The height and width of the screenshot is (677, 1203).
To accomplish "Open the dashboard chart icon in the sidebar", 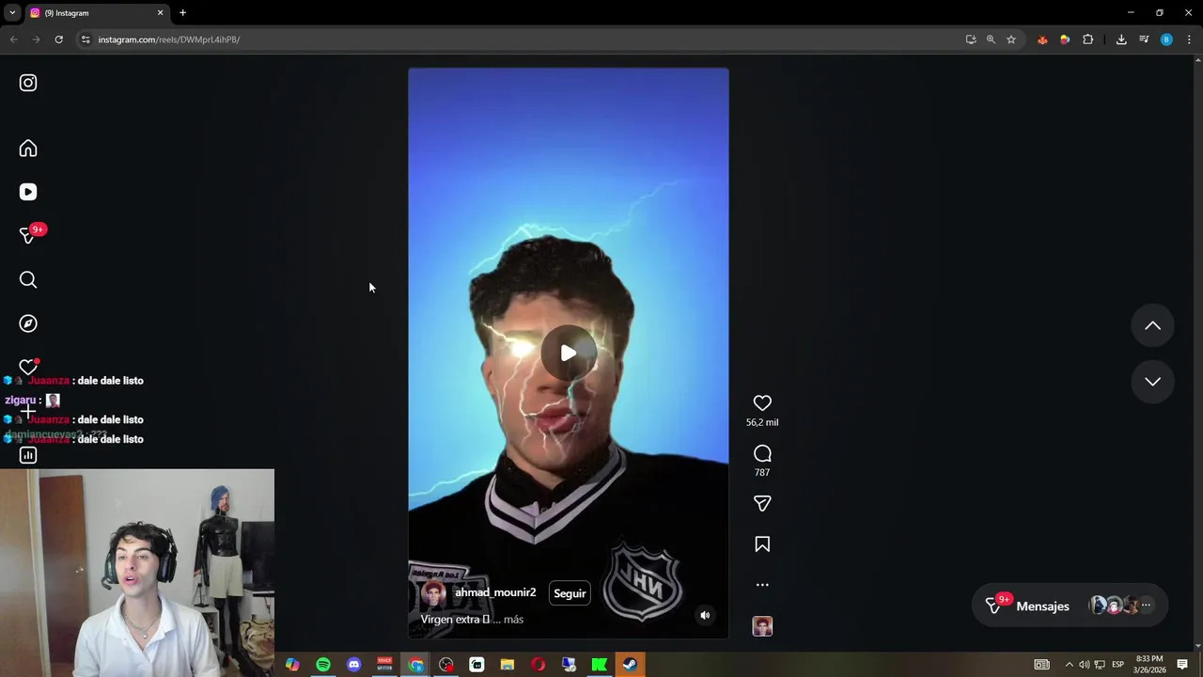I will tap(28, 455).
